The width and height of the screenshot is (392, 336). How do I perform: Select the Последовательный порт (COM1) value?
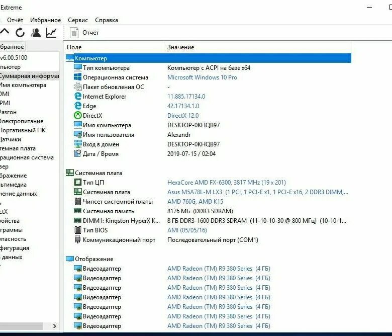[x=213, y=240]
